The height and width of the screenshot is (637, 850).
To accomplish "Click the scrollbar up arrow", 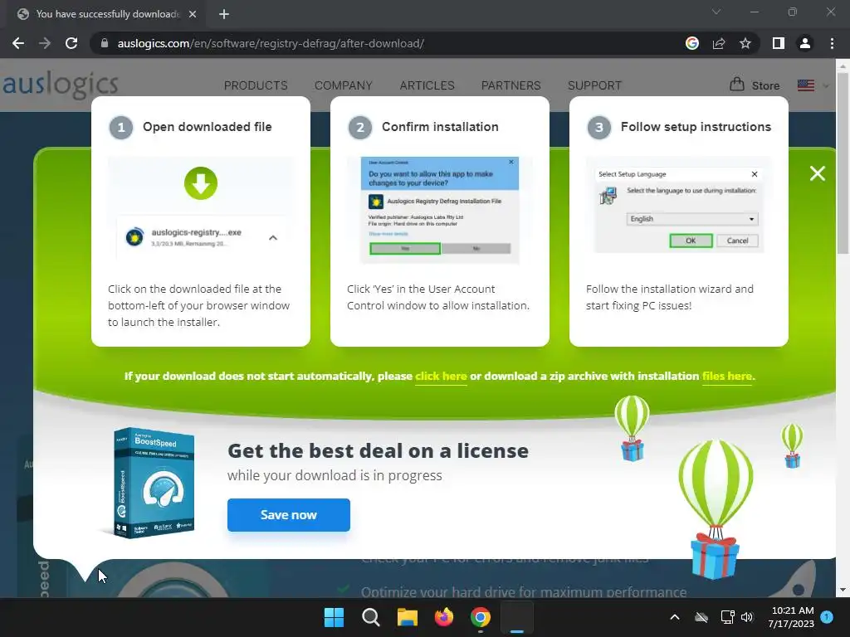I will pyautogui.click(x=843, y=66).
